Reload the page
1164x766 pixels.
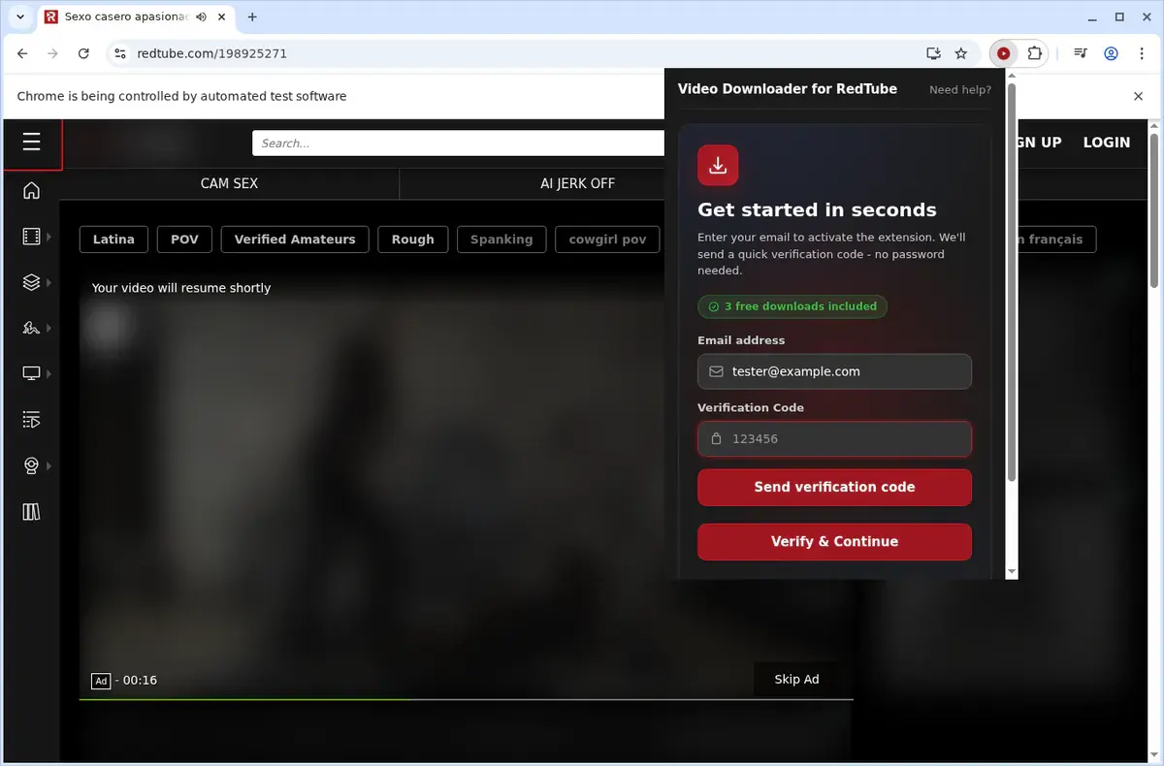(x=83, y=53)
